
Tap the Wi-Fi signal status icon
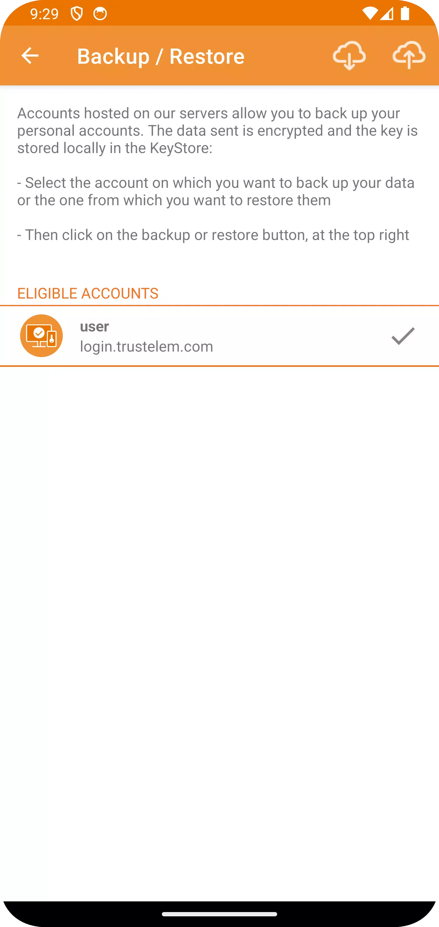pyautogui.click(x=369, y=14)
